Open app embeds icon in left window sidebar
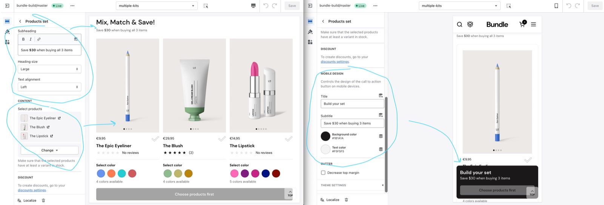604x205 pixels. tap(7, 42)
